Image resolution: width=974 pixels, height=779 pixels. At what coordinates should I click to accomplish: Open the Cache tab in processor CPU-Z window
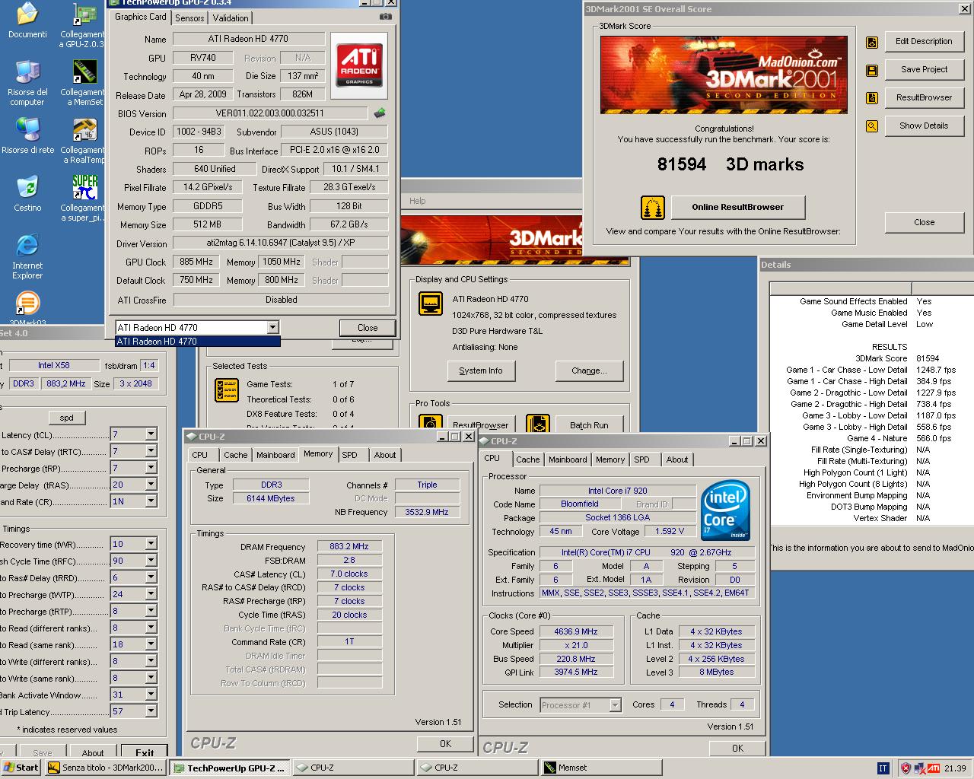pyautogui.click(x=527, y=459)
